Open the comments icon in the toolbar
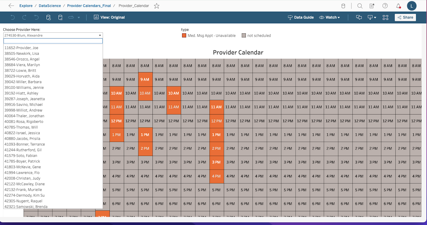427x225 pixels. (359, 17)
